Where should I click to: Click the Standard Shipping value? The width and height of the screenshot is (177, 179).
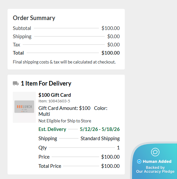pos(100,139)
